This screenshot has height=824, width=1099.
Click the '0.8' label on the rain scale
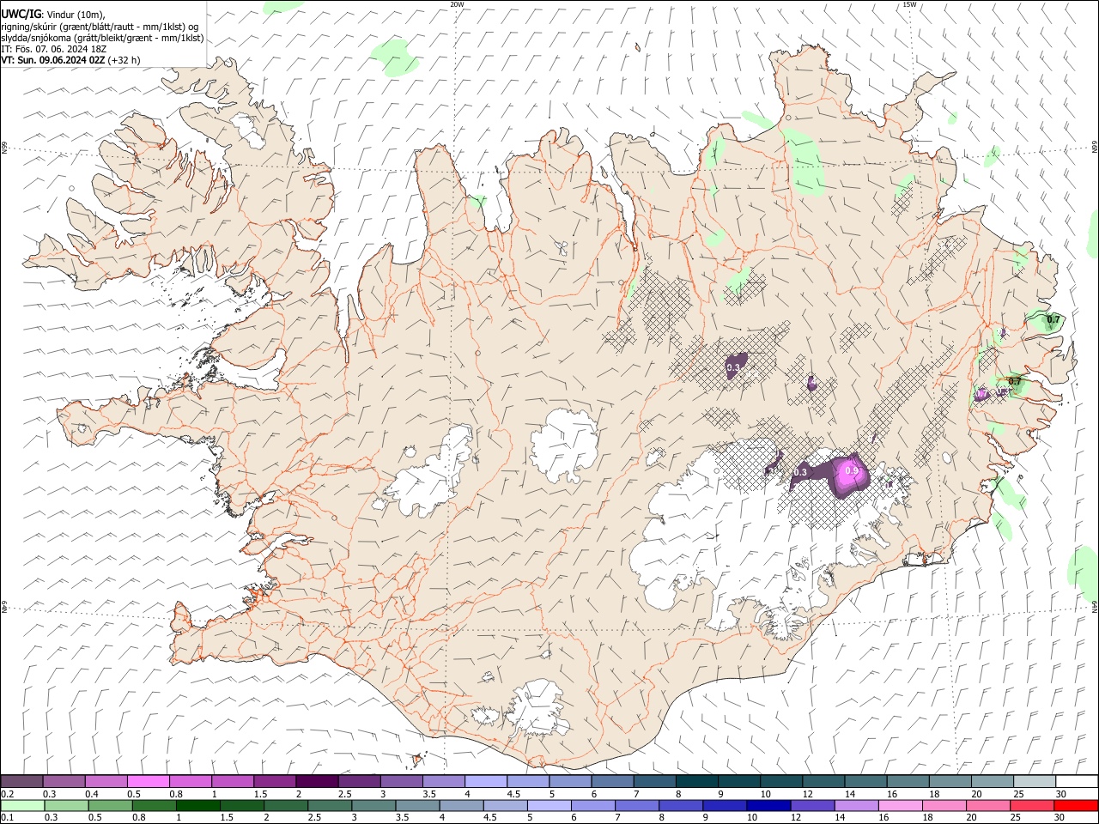(x=138, y=818)
